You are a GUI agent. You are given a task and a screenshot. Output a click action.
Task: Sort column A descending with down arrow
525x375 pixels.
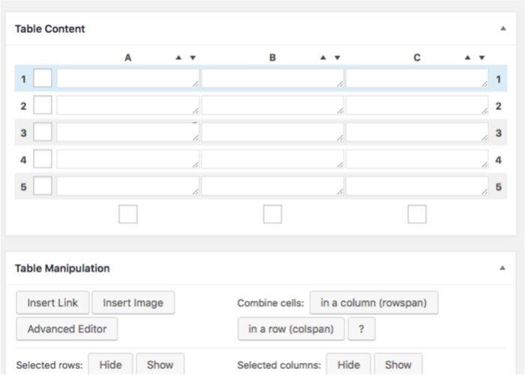point(193,58)
